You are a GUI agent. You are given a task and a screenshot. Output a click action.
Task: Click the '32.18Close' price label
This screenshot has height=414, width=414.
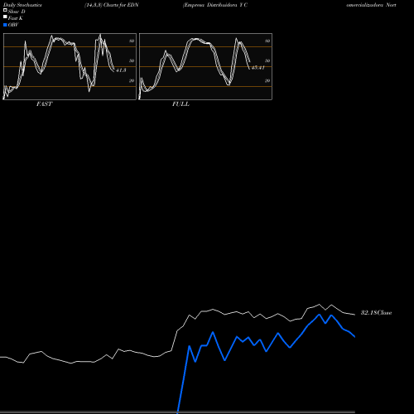377,313
